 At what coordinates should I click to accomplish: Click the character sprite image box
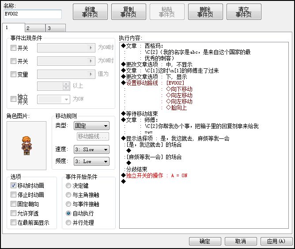[x=26, y=145]
